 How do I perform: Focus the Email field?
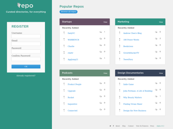tap(26, 44)
